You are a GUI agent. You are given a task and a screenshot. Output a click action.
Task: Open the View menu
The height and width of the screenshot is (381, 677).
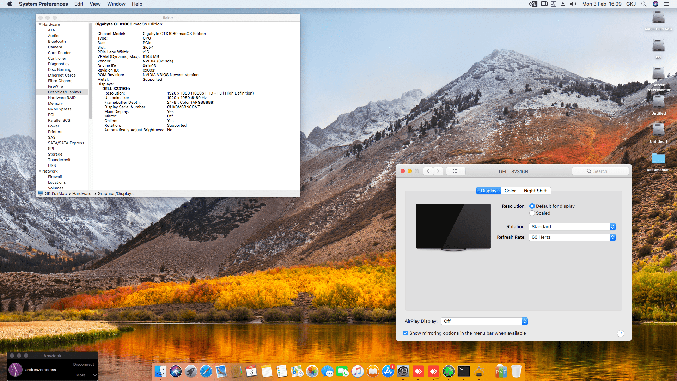click(x=95, y=4)
